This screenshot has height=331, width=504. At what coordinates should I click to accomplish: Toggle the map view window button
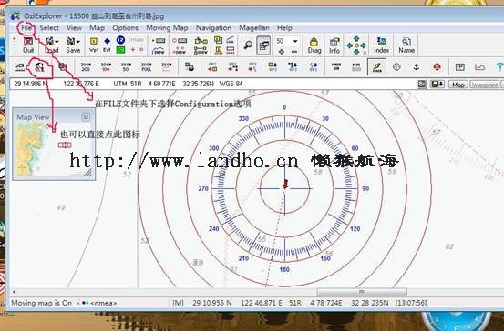pyautogui.click(x=263, y=45)
